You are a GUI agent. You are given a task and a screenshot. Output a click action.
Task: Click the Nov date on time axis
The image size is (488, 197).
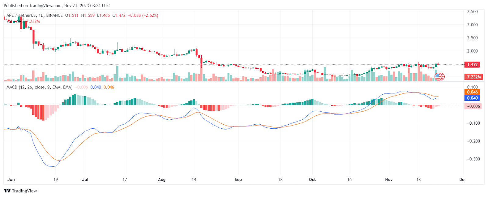pyautogui.click(x=389, y=180)
